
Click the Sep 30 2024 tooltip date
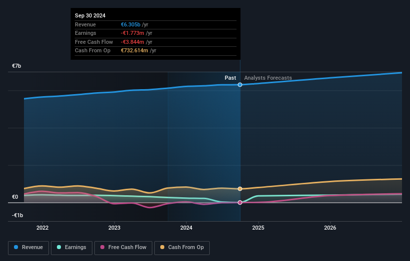point(90,15)
